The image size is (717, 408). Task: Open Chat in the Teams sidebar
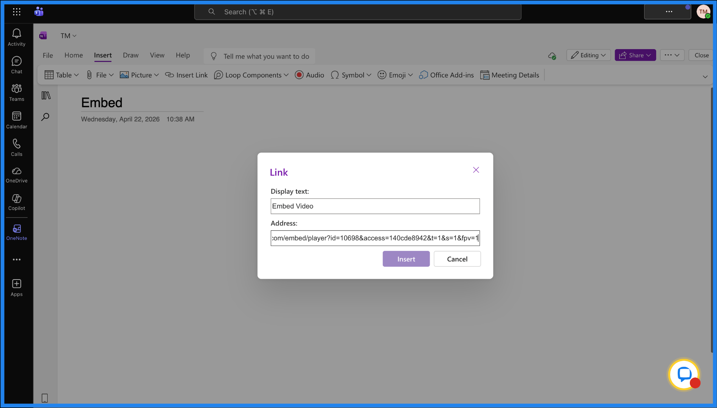click(17, 65)
